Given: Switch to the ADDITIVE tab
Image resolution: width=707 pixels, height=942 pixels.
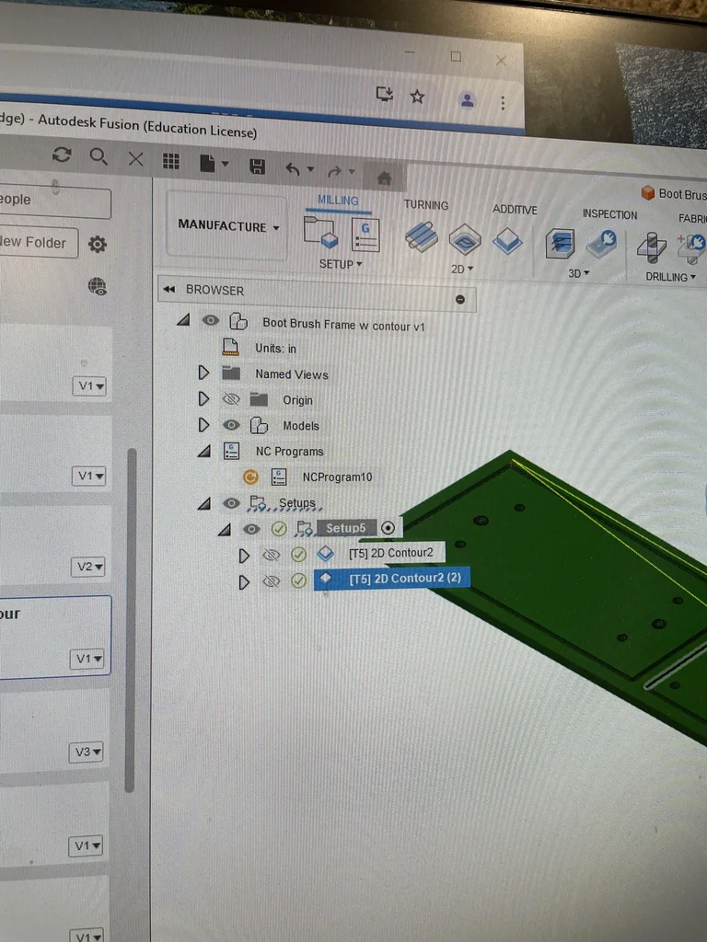Looking at the screenshot, I should click(x=514, y=210).
